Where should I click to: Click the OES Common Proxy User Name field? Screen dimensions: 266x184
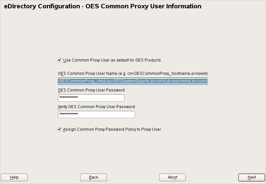tap(133, 81)
